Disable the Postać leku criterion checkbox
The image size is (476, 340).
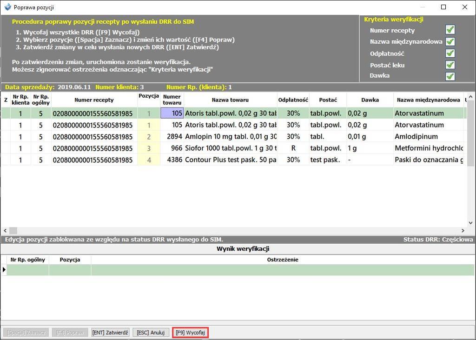click(450, 65)
